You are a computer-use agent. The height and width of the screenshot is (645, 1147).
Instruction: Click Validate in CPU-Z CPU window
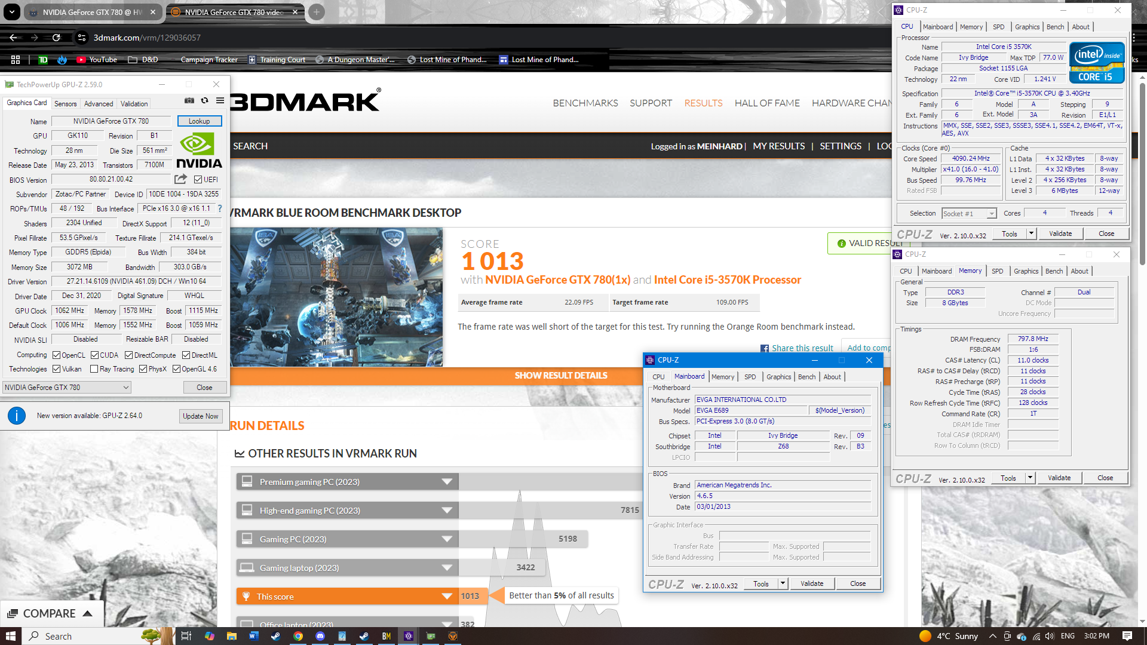[x=1060, y=234]
